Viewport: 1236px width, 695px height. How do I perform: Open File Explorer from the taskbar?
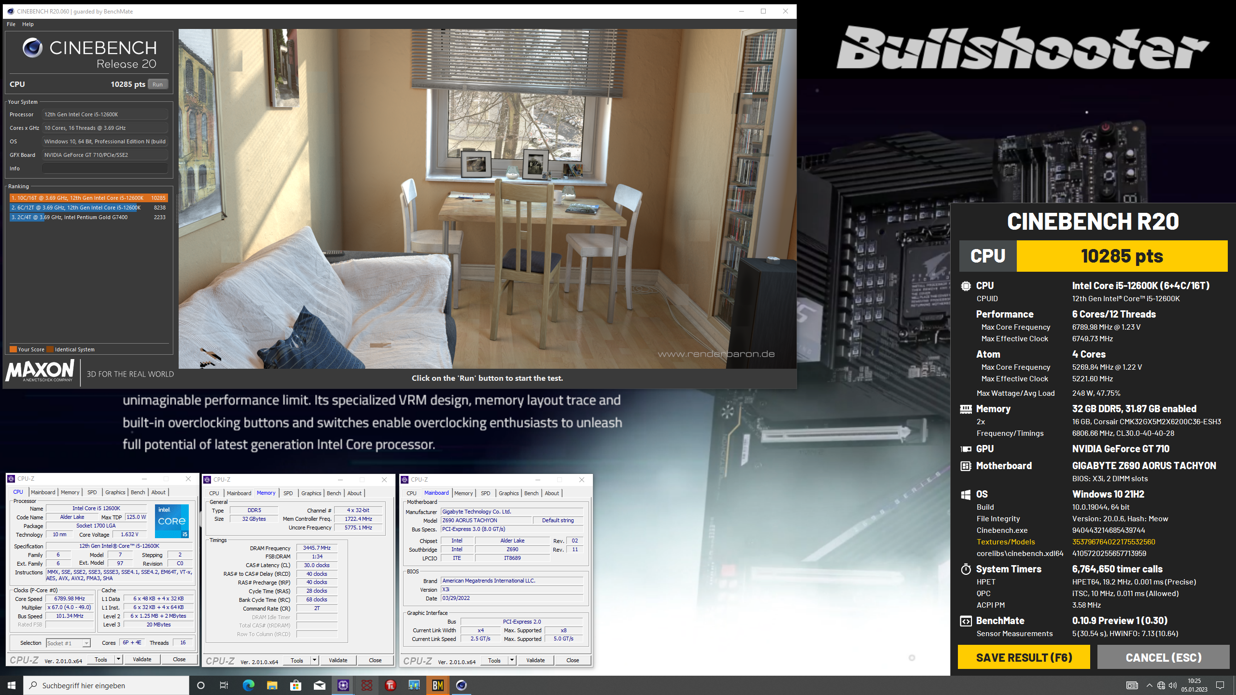point(272,685)
